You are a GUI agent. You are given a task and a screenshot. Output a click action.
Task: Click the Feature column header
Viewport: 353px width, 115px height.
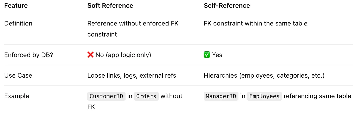click(x=16, y=6)
